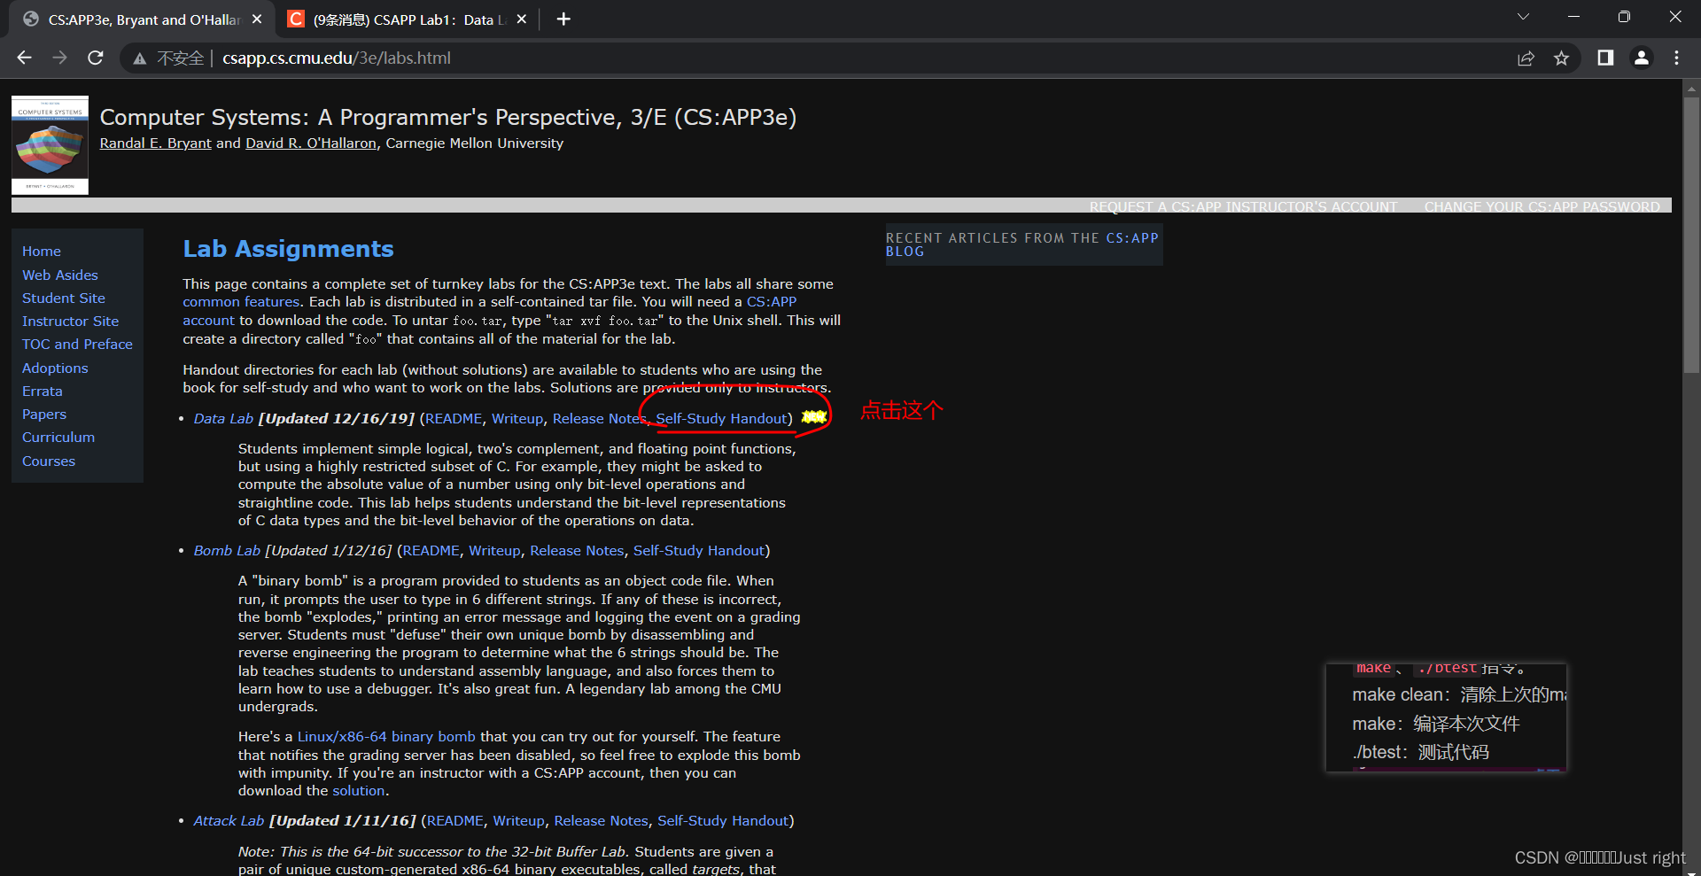Click Change Your CS:APP Password link
1701x876 pixels.
1542,206
